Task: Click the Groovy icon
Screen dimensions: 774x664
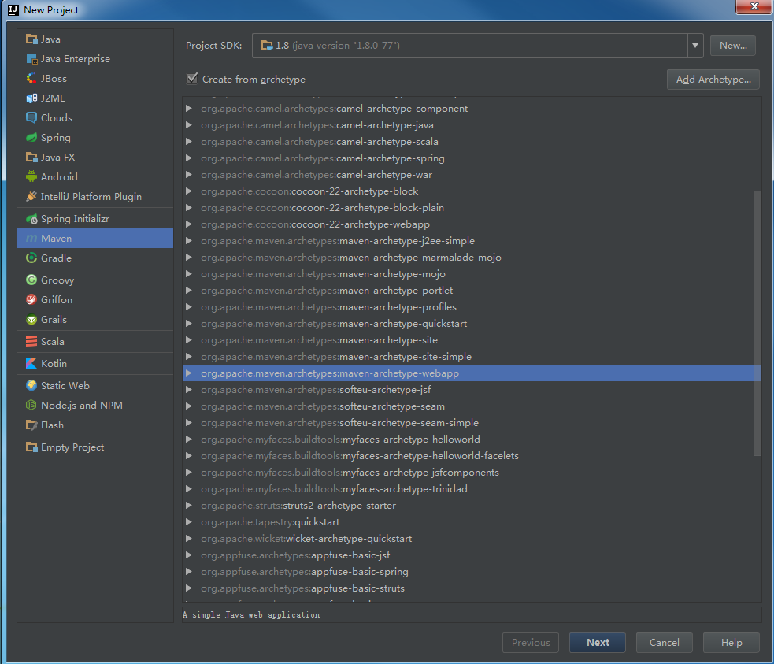Action: (x=31, y=280)
